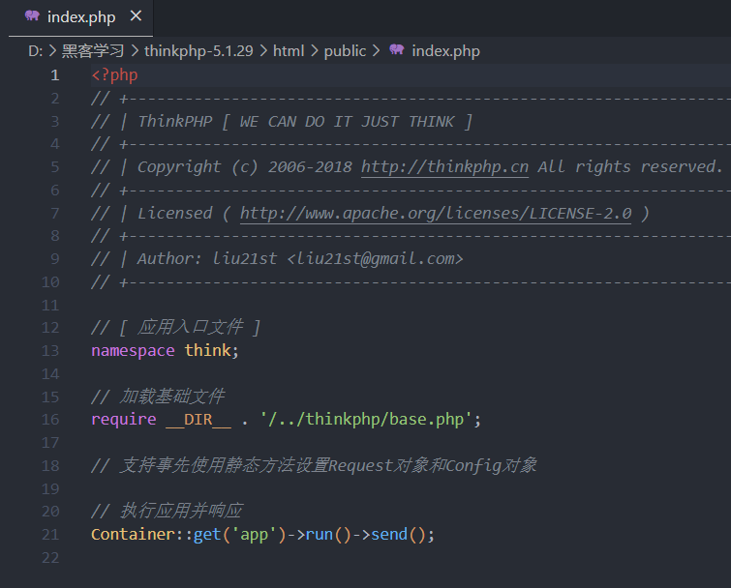Click the '/../thinkphp/base.php' string
Viewport: 731px width, 588px height.
[x=365, y=419]
